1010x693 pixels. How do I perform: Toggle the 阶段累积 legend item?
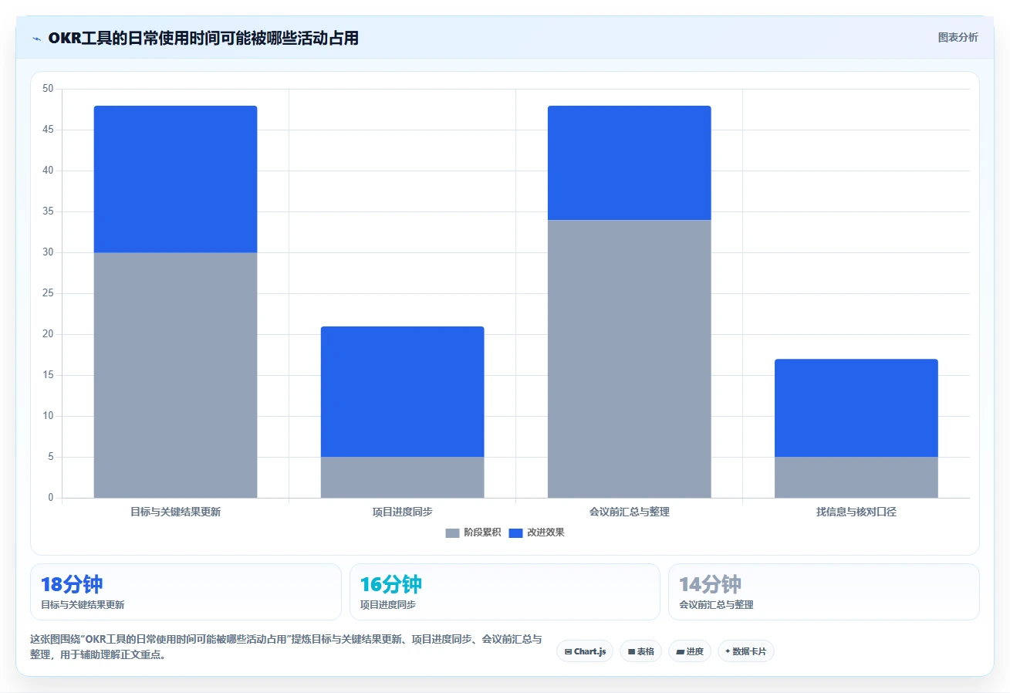(x=474, y=532)
